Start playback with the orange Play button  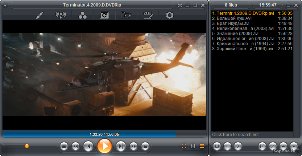[x=104, y=146]
